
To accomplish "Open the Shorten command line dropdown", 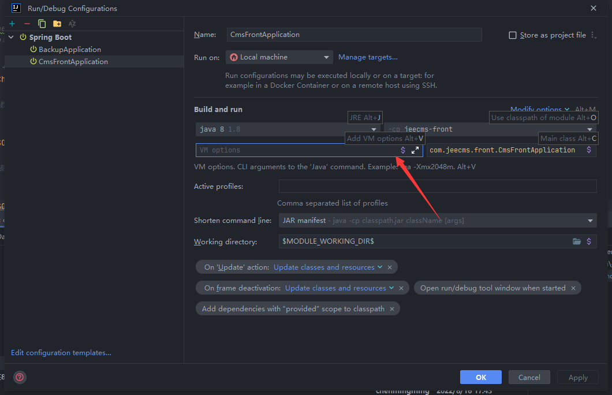I will [590, 221].
